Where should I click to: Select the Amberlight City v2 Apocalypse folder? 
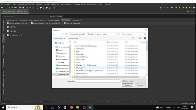coord(87,46)
